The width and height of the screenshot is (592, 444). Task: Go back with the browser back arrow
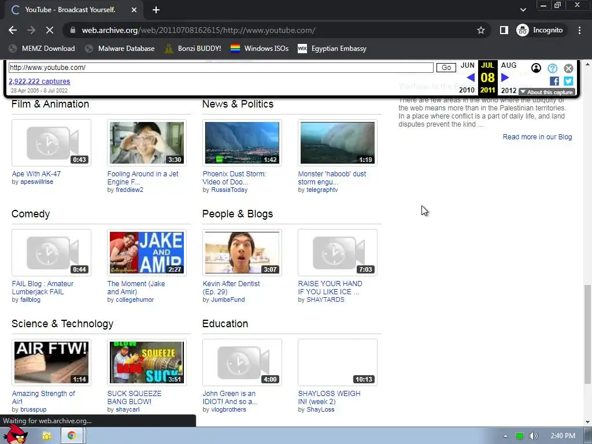point(13,30)
